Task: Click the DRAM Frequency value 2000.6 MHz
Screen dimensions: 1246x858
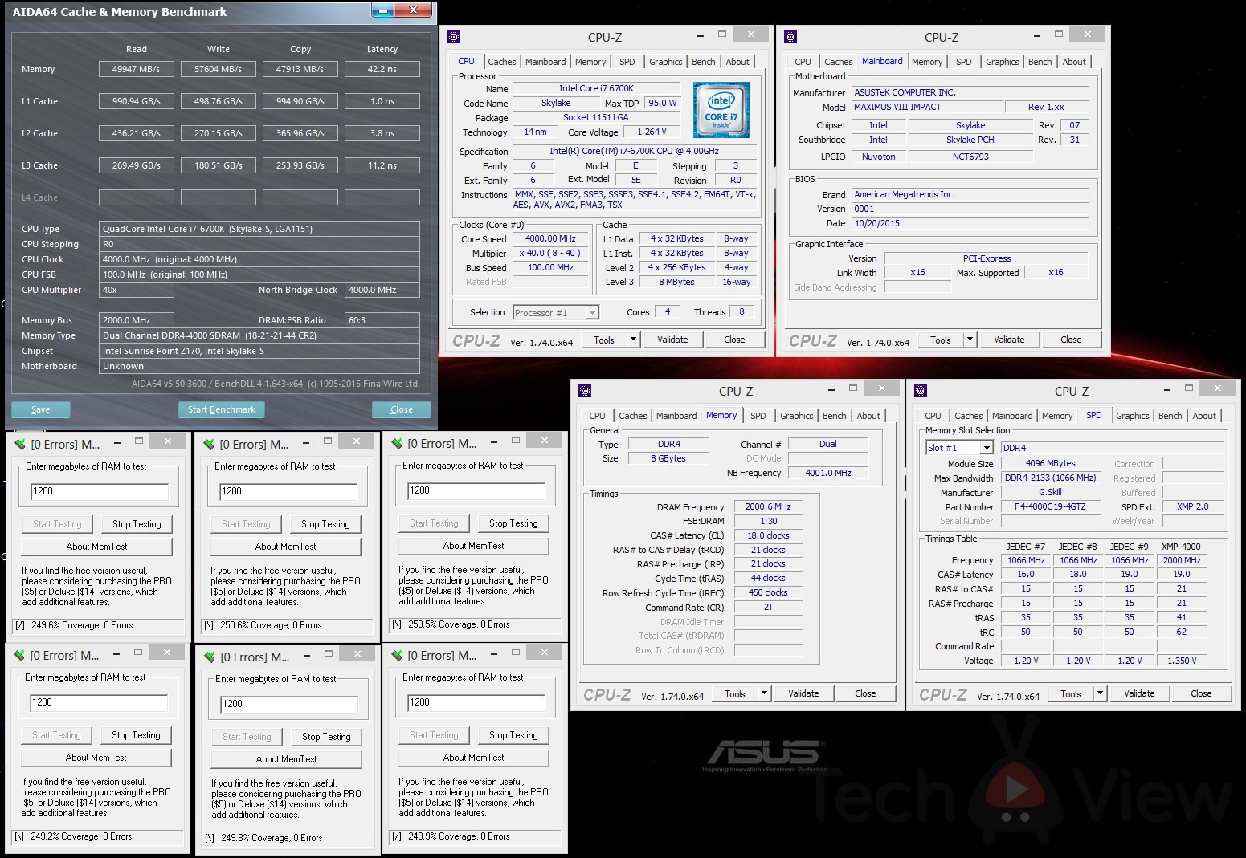Action: pos(768,507)
